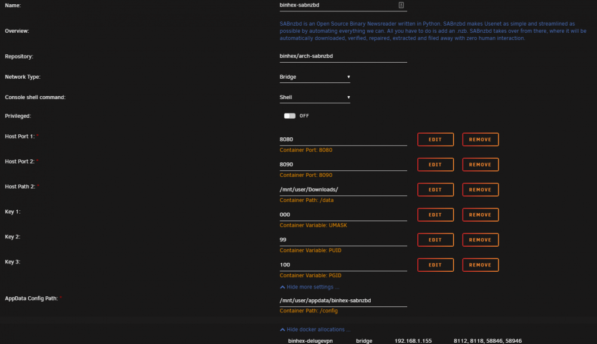Viewport: 597px width, 344px height.
Task: Click the Container Variable: PGID label
Action: [310, 276]
